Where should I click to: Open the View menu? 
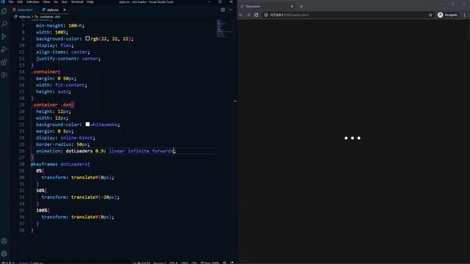pyautogui.click(x=46, y=1)
